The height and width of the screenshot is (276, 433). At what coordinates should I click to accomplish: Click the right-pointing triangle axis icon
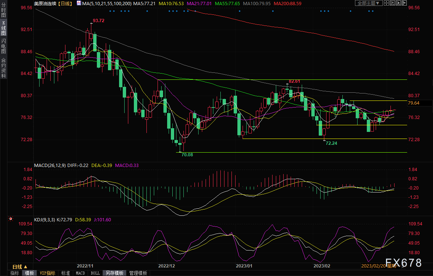399,3
